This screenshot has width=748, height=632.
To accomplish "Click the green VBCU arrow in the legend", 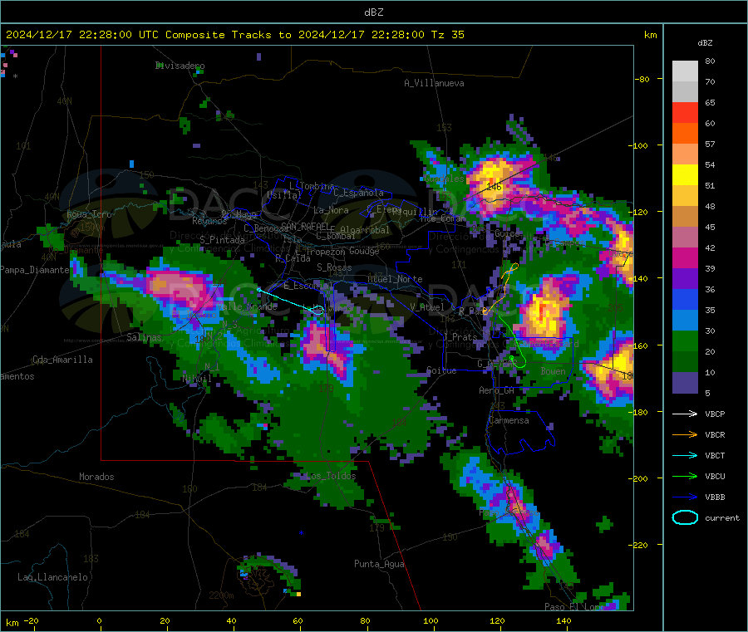I will pyautogui.click(x=685, y=476).
